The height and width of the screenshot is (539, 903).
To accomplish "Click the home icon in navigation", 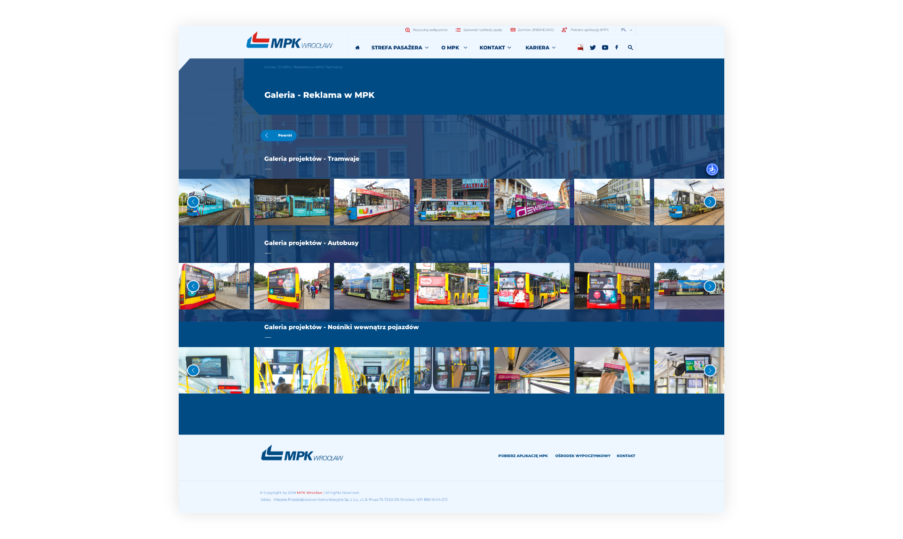I will click(x=357, y=48).
